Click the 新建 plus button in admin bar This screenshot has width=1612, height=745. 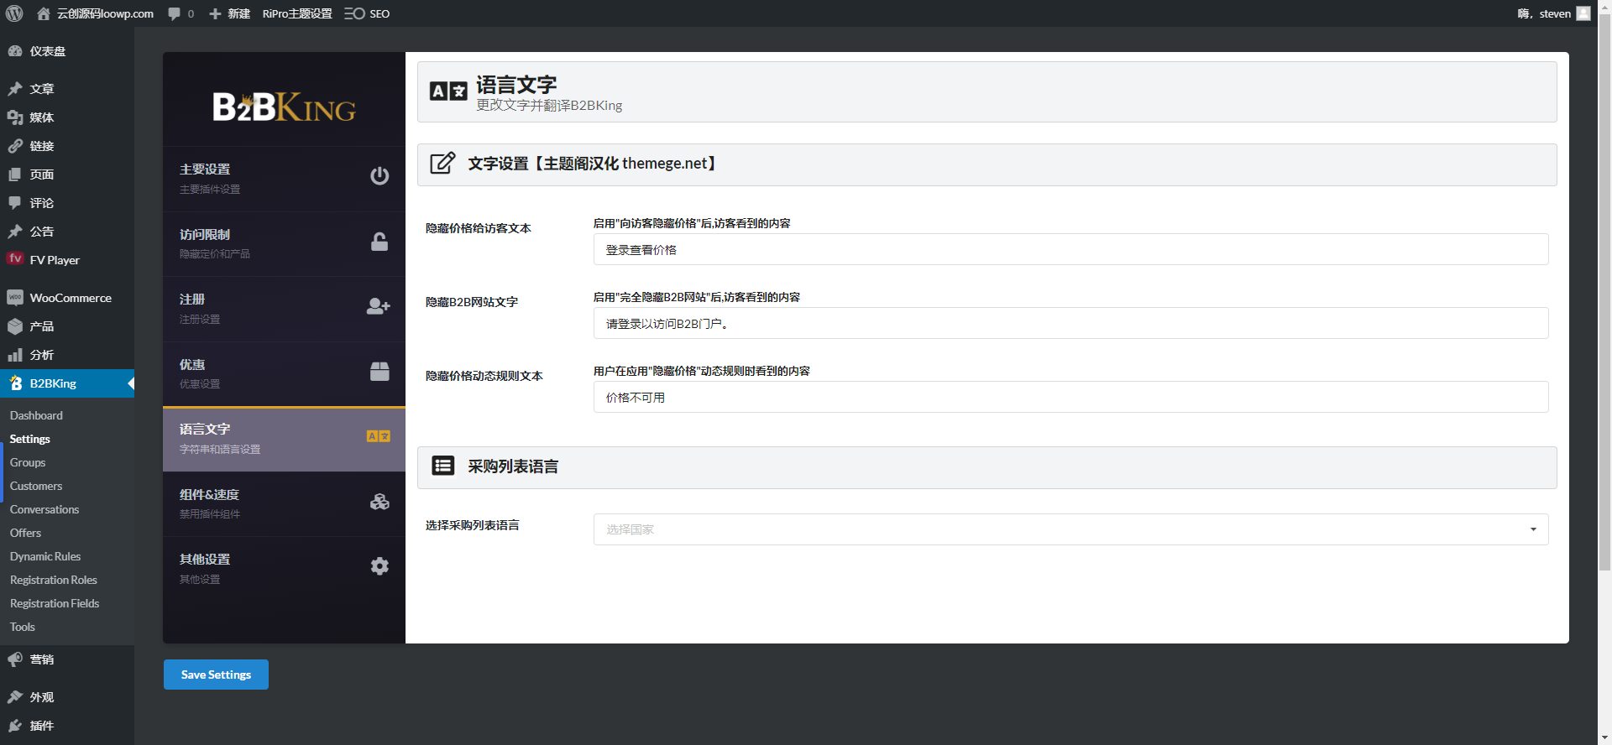[229, 13]
